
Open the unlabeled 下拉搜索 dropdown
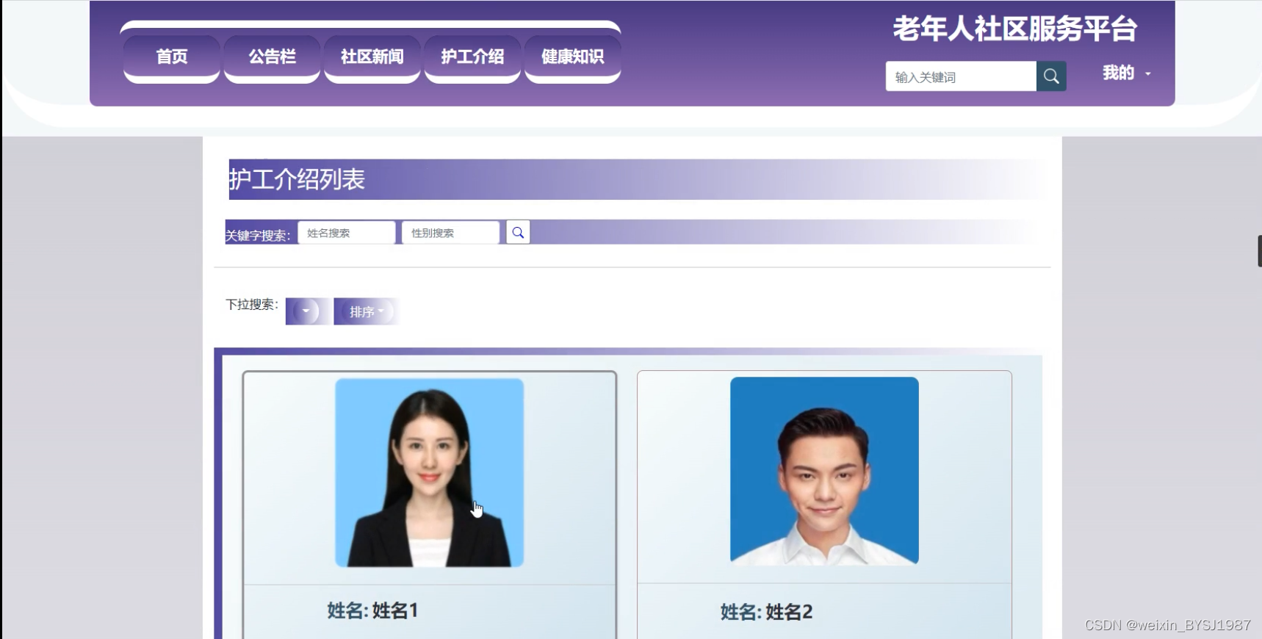pyautogui.click(x=306, y=311)
